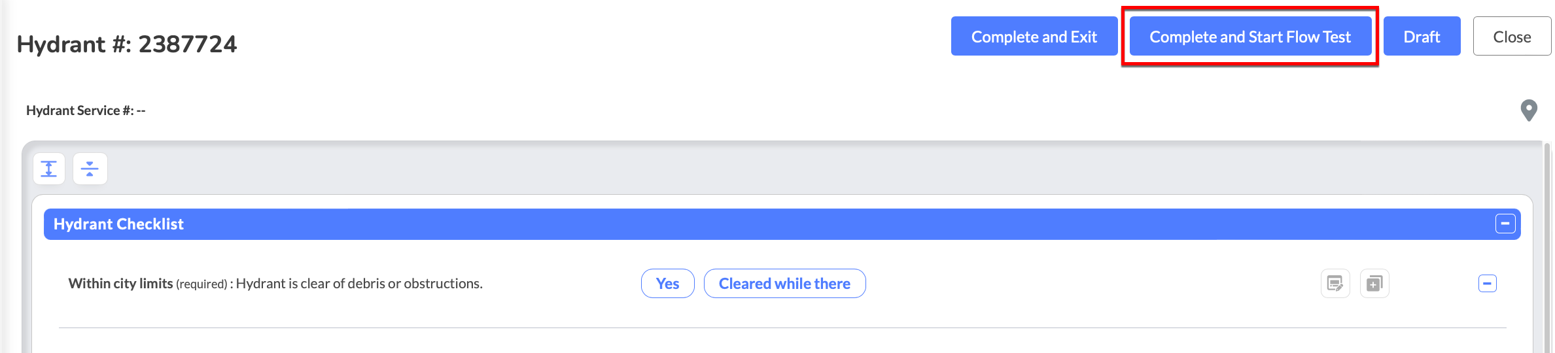Collapse all checklist sections icon
The width and height of the screenshot is (1555, 353).
click(x=90, y=169)
